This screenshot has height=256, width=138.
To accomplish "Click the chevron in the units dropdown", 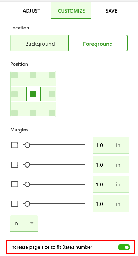I will (x=32, y=223).
